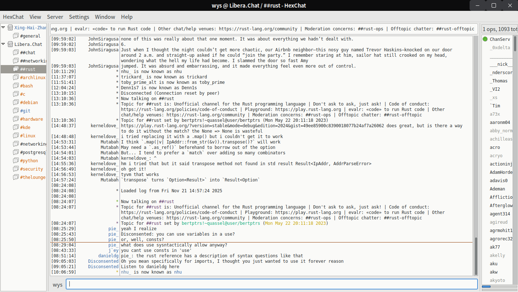Click the channel icon beside ##chat
Image resolution: width=518 pixels, height=292 pixels.
(16, 52)
